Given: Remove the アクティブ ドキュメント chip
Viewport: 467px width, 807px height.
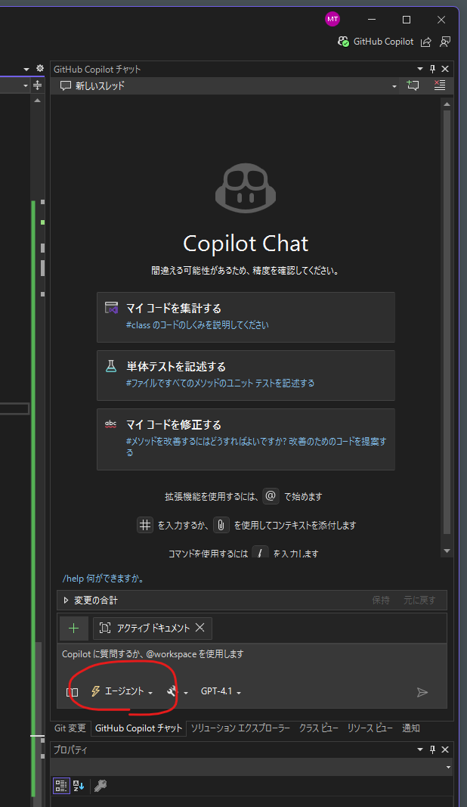Looking at the screenshot, I should (x=200, y=628).
